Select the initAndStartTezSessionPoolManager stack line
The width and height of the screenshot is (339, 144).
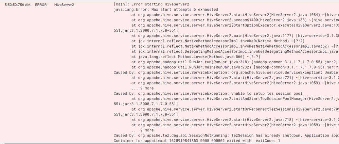click(x=235, y=99)
